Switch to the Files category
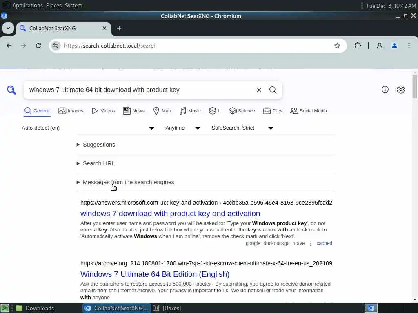 tap(272, 111)
